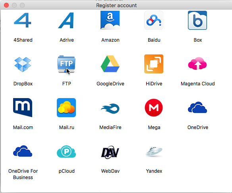Click the 'Mail.com' text label
This screenshot has width=232, height=193.
(x=23, y=127)
